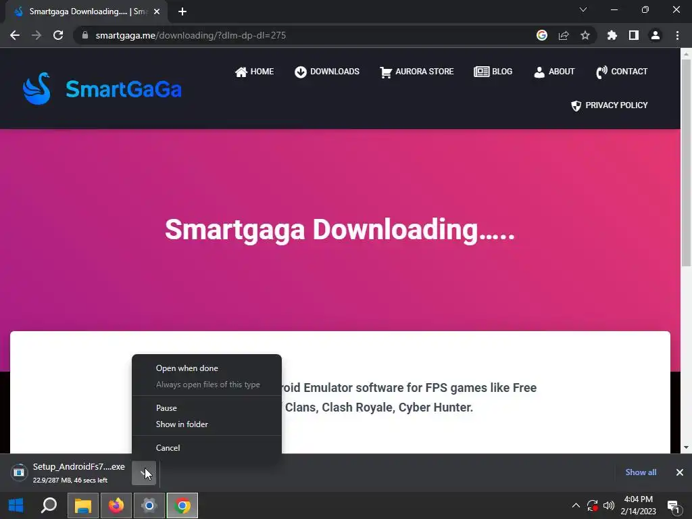Toggle the browser side panel

[634, 35]
